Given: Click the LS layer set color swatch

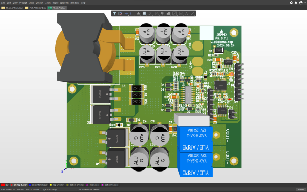Looking at the screenshot, I should click(x=3, y=185).
